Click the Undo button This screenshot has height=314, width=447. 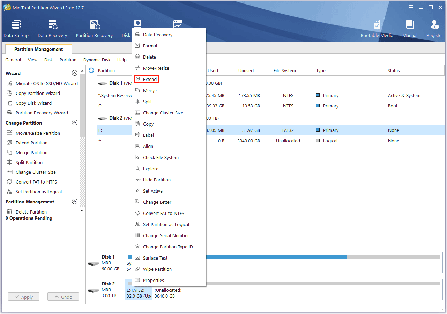[63, 297]
